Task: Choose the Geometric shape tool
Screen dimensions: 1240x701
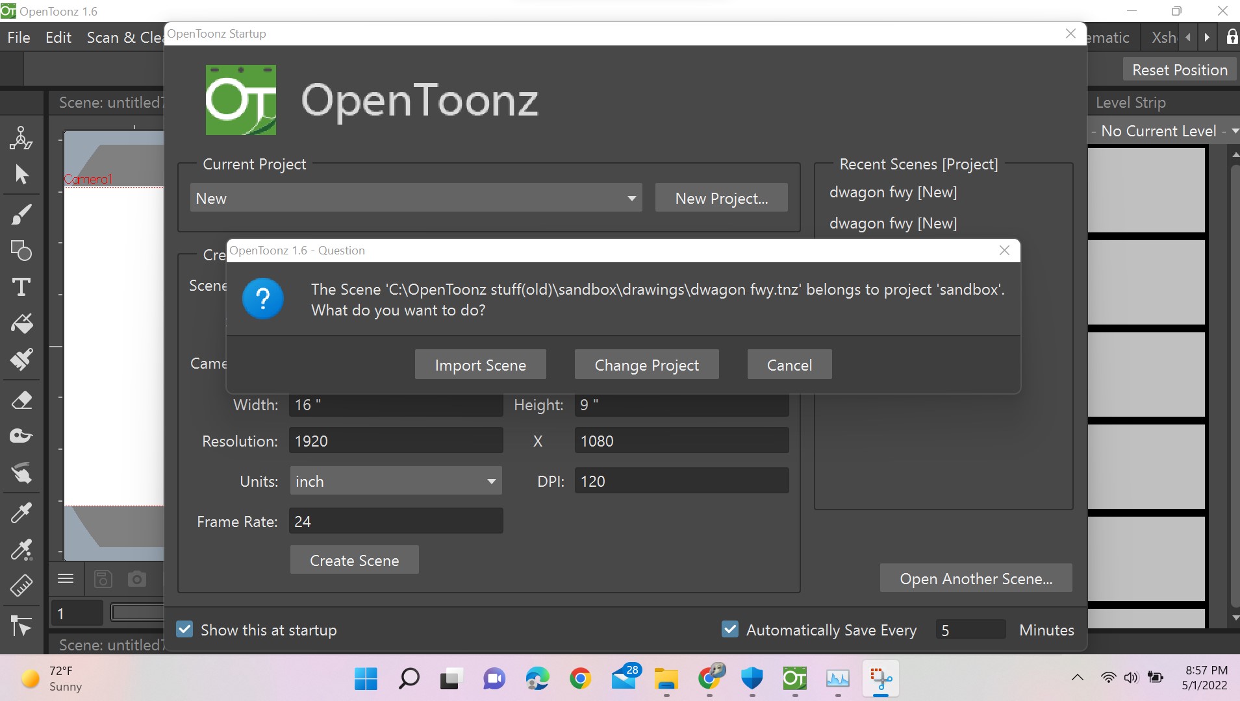Action: coord(21,251)
